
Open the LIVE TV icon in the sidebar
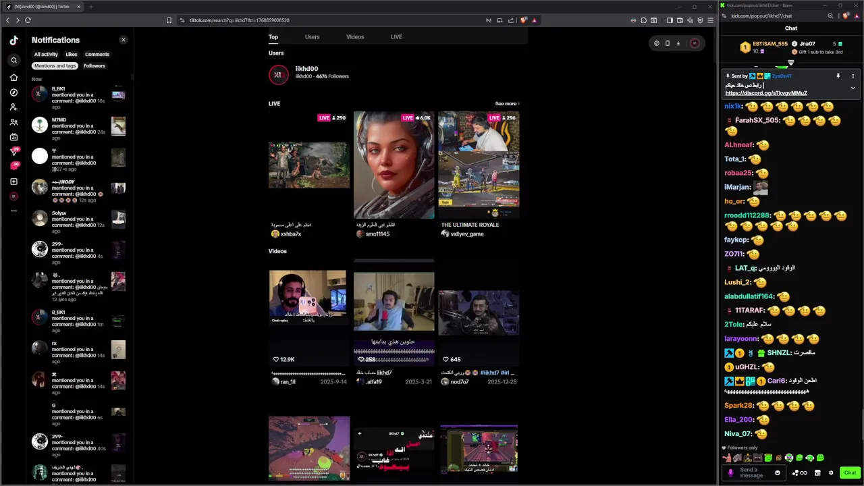(x=13, y=137)
